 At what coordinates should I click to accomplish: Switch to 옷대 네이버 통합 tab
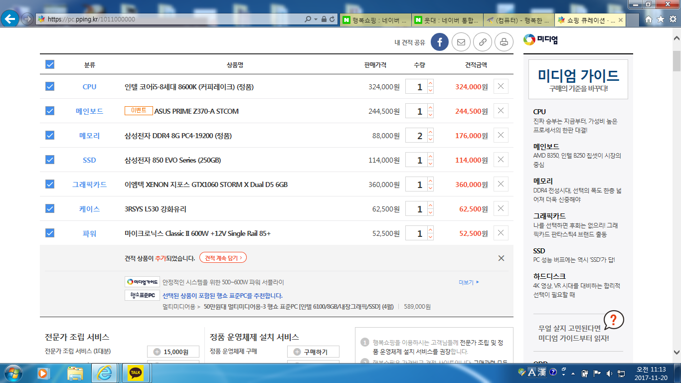(448, 20)
